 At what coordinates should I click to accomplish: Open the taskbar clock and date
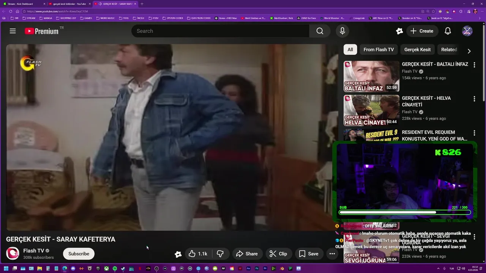(473, 269)
